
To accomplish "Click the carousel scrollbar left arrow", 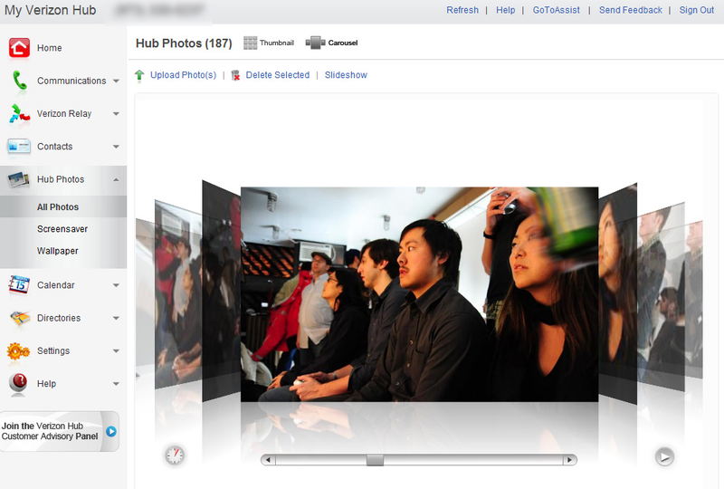I will coord(268,460).
